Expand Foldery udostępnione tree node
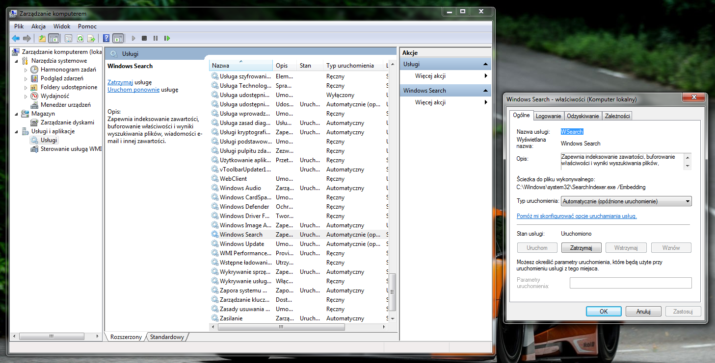The height and width of the screenshot is (363, 715). click(26, 88)
